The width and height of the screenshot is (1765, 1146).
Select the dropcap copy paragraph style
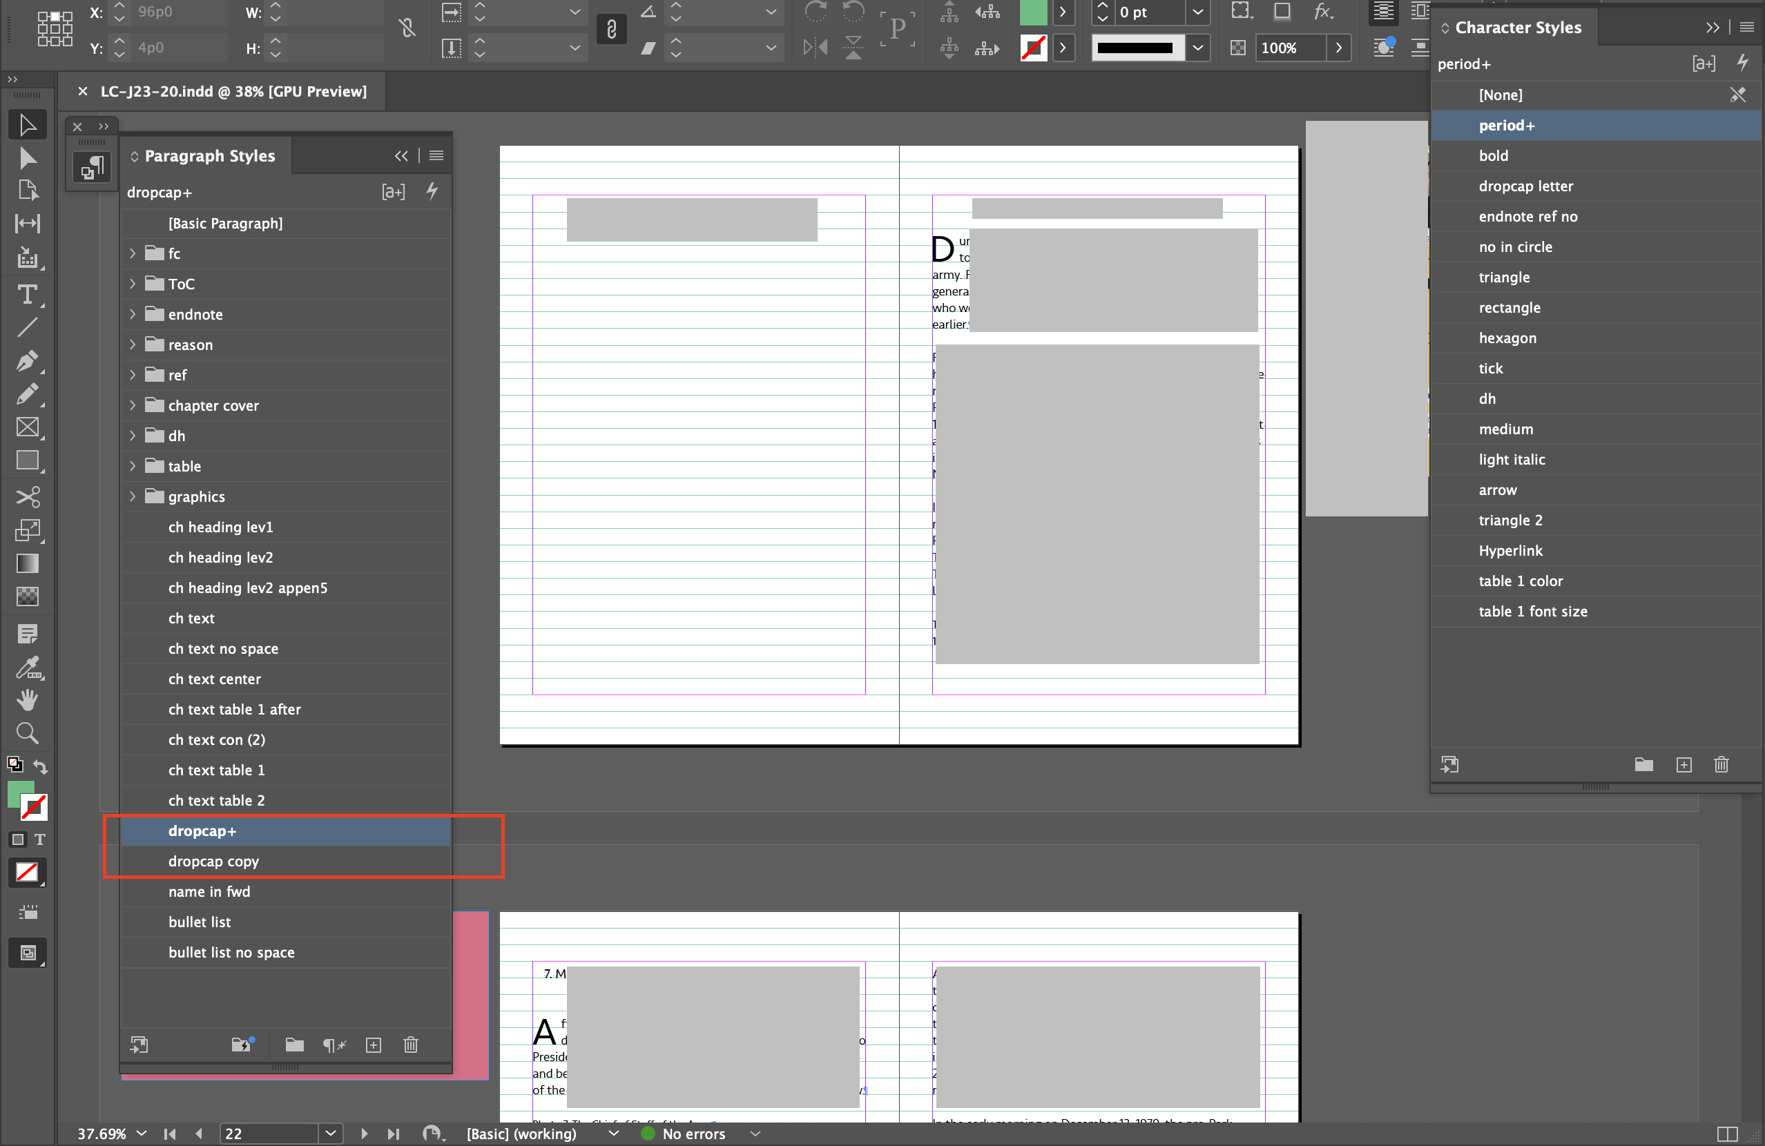click(213, 862)
